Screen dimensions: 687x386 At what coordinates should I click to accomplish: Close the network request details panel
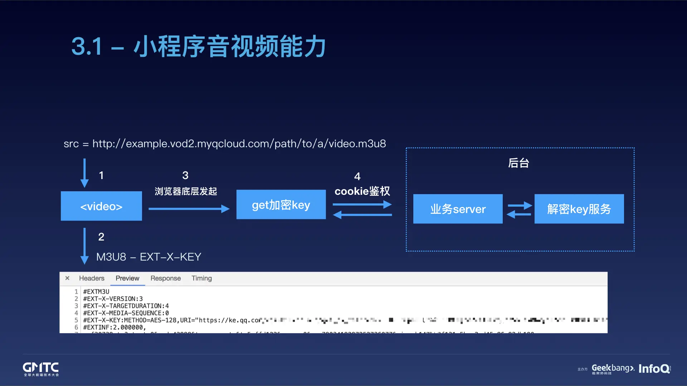pyautogui.click(x=67, y=278)
